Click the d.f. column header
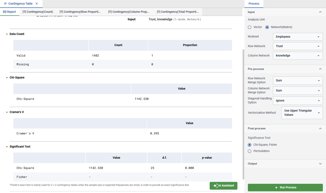Screen dimensions: 326x193 click(164, 158)
